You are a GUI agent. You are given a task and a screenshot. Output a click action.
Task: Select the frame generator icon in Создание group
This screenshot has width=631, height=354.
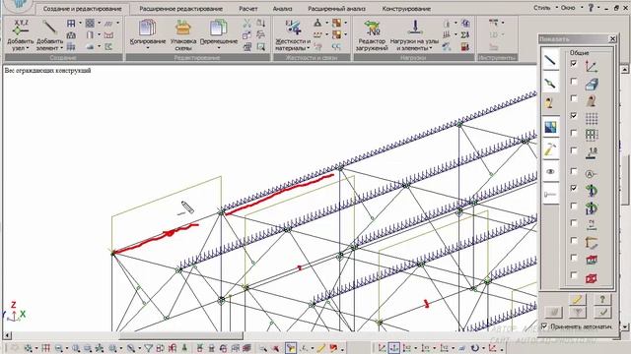pyautogui.click(x=71, y=24)
